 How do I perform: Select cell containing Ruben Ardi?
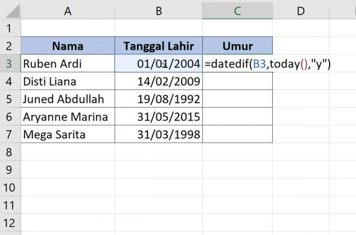click(x=68, y=64)
